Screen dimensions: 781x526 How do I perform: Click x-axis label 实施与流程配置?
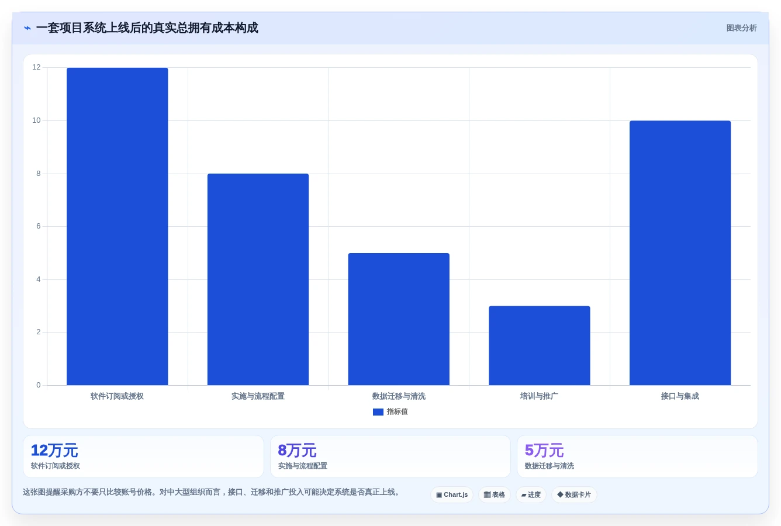(258, 396)
